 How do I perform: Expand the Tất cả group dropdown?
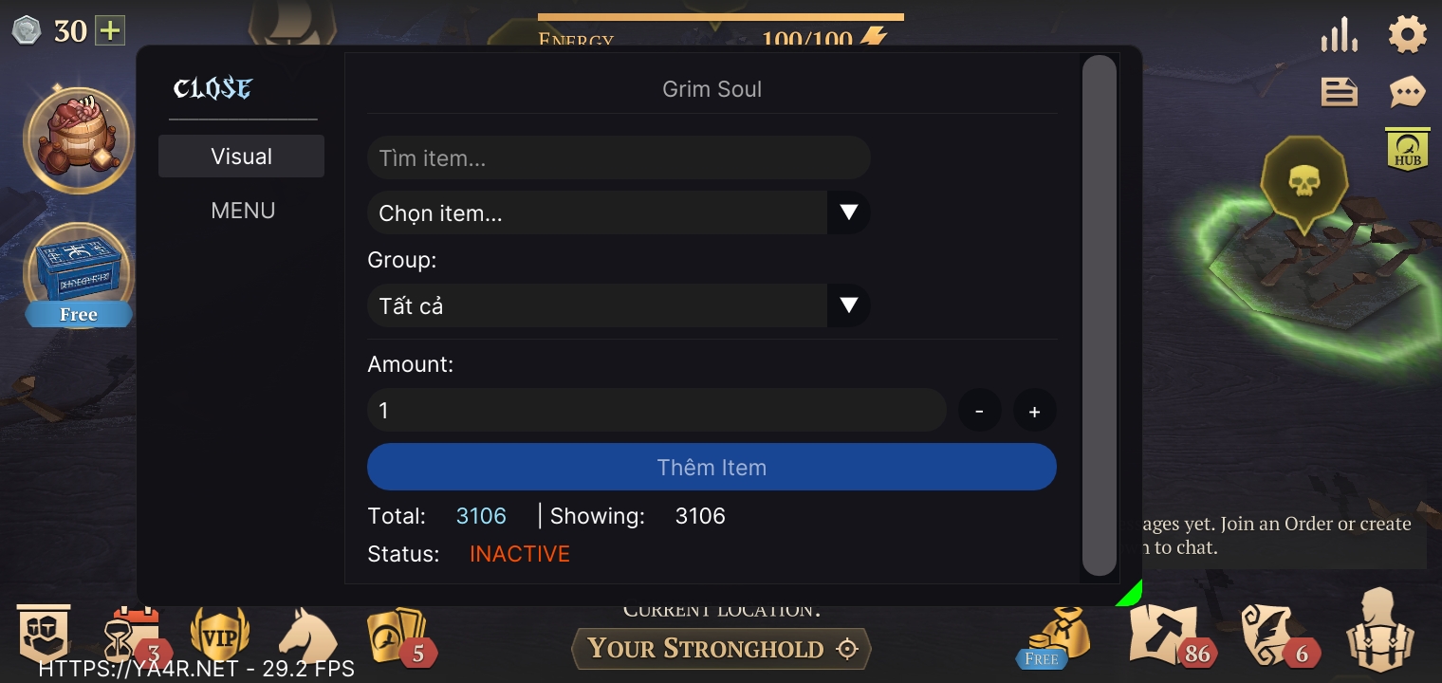(848, 305)
